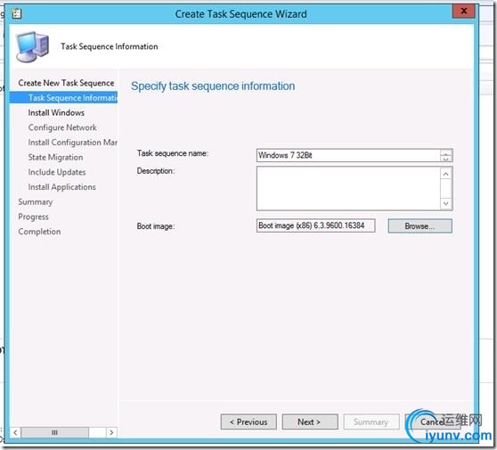
Task: Browse for a boot image
Action: (x=420, y=226)
